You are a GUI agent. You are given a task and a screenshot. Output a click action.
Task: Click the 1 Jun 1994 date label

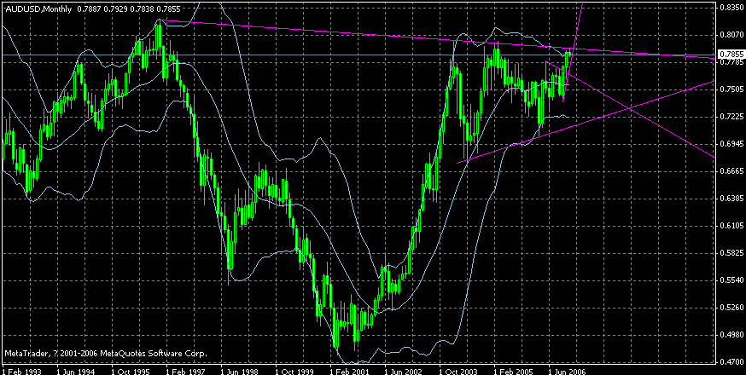pyautogui.click(x=76, y=370)
